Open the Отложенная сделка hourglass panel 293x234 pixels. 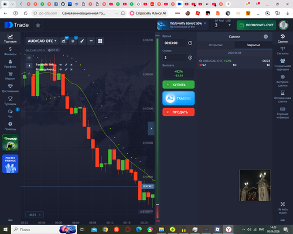pyautogui.click(x=282, y=97)
